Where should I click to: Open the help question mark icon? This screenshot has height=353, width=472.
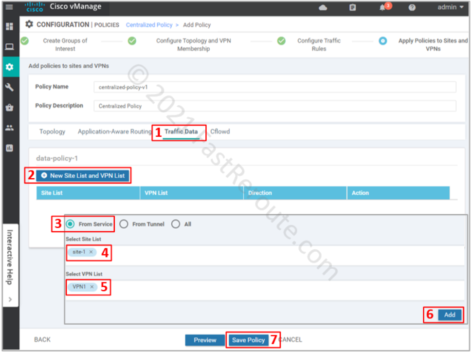412,8
